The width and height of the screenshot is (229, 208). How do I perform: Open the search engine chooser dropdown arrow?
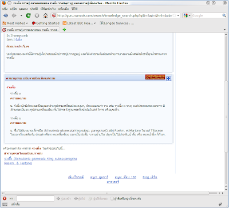[x=189, y=15]
